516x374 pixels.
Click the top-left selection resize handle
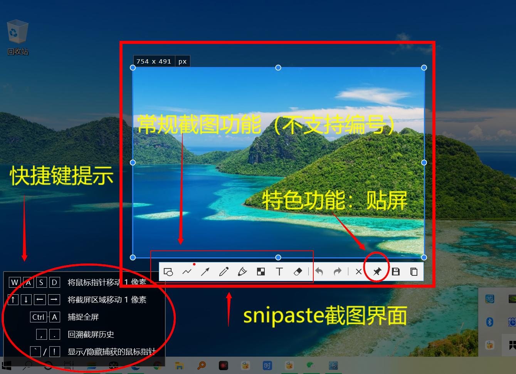point(133,68)
